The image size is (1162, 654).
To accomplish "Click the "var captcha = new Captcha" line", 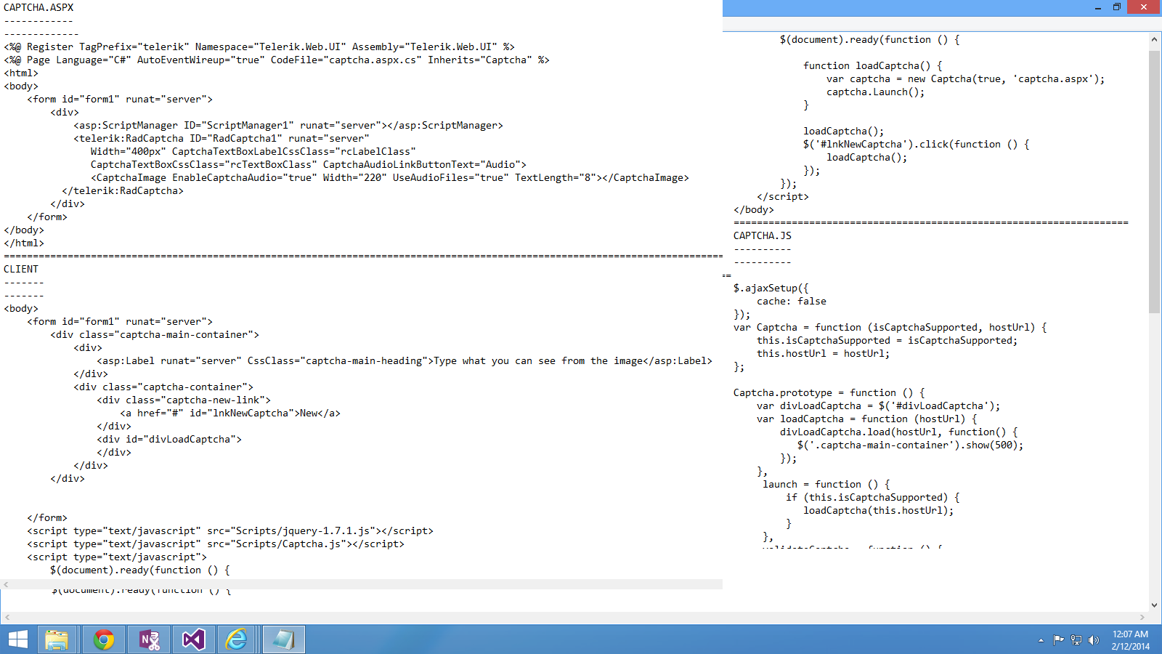I will click(x=966, y=78).
